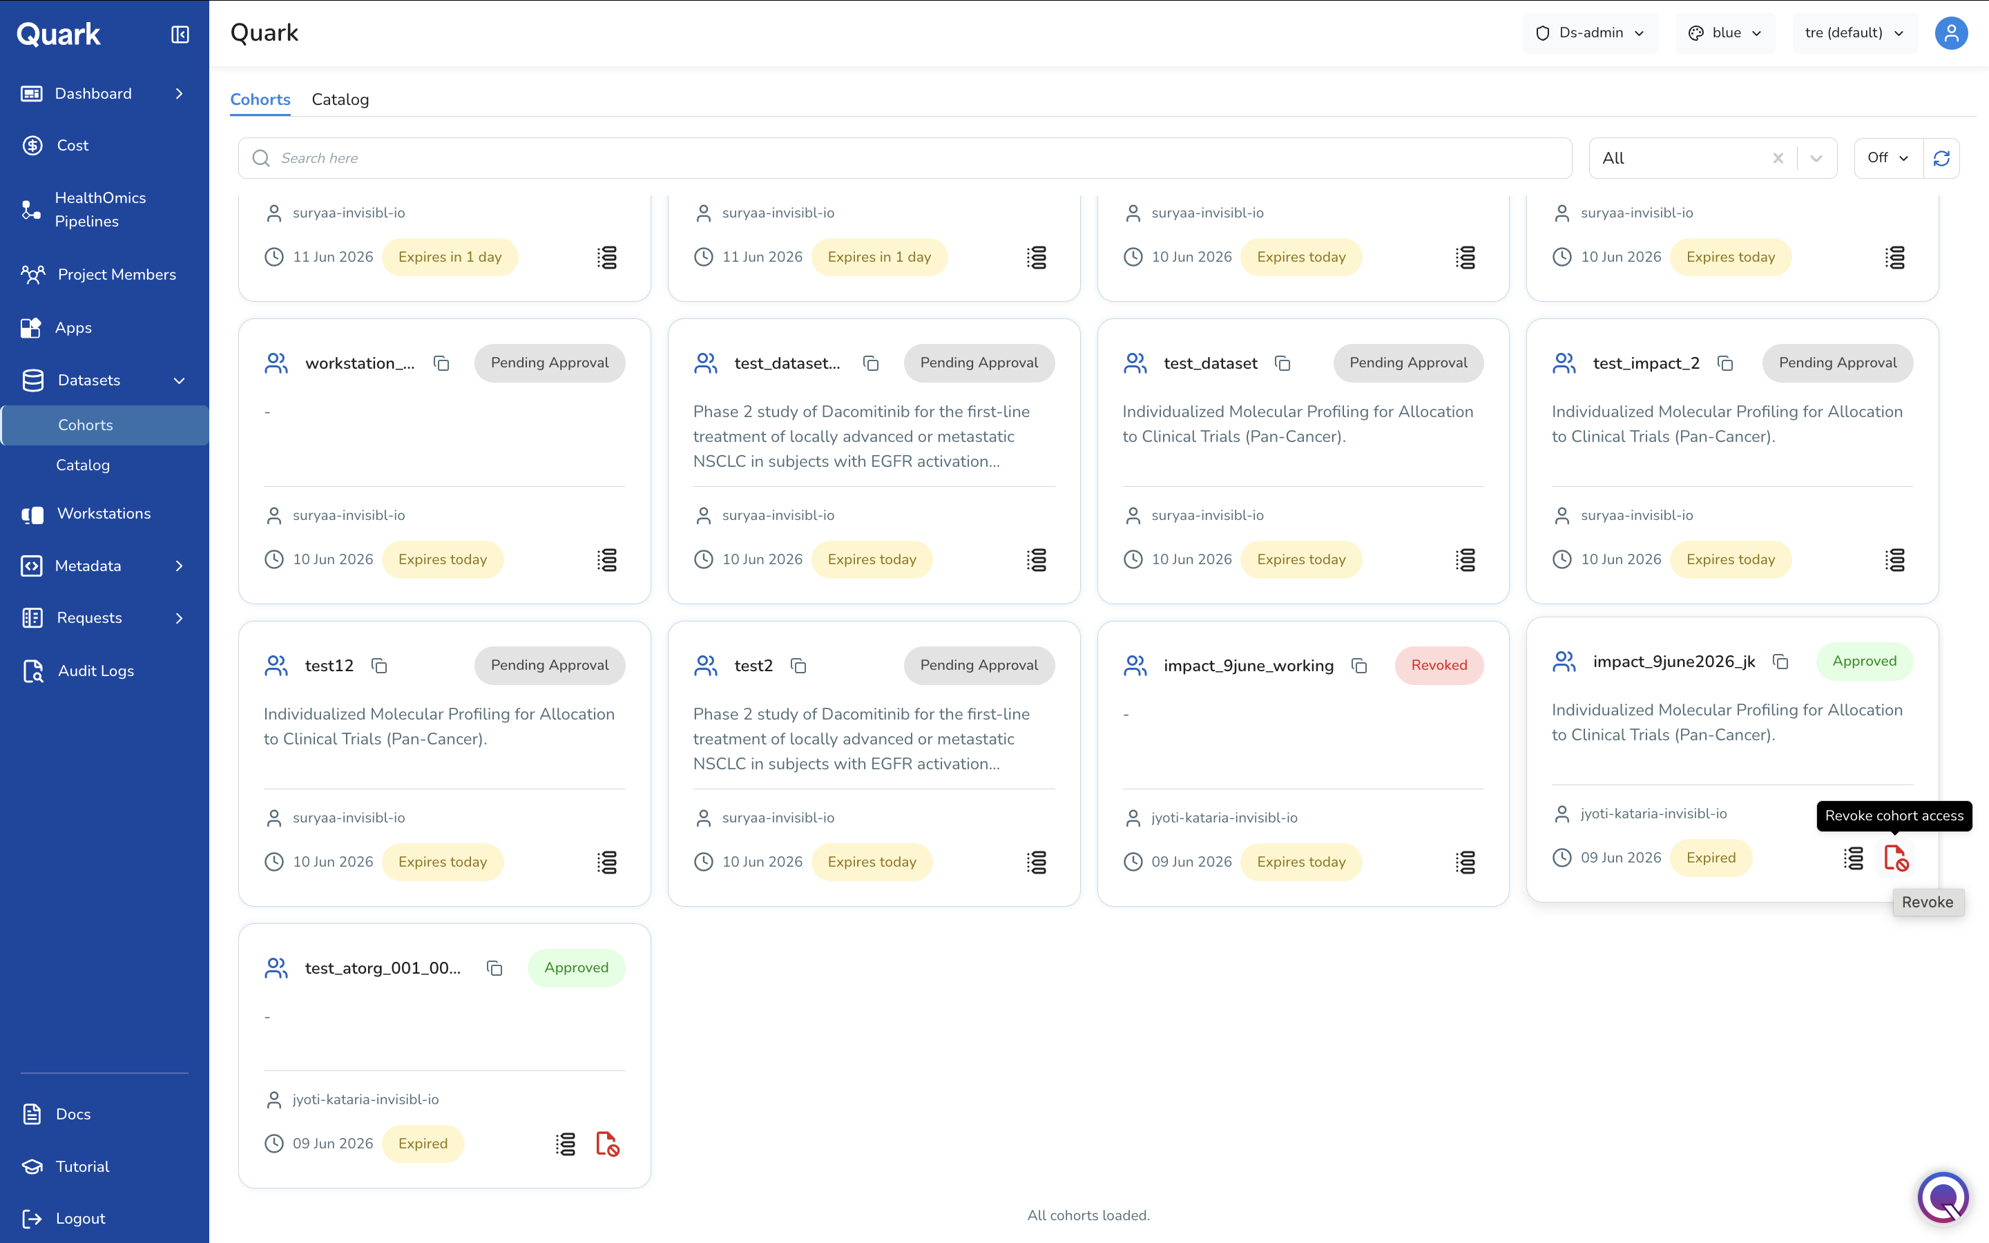Copy the test_impact_2 cohort name
1989x1243 pixels.
[x=1725, y=363]
